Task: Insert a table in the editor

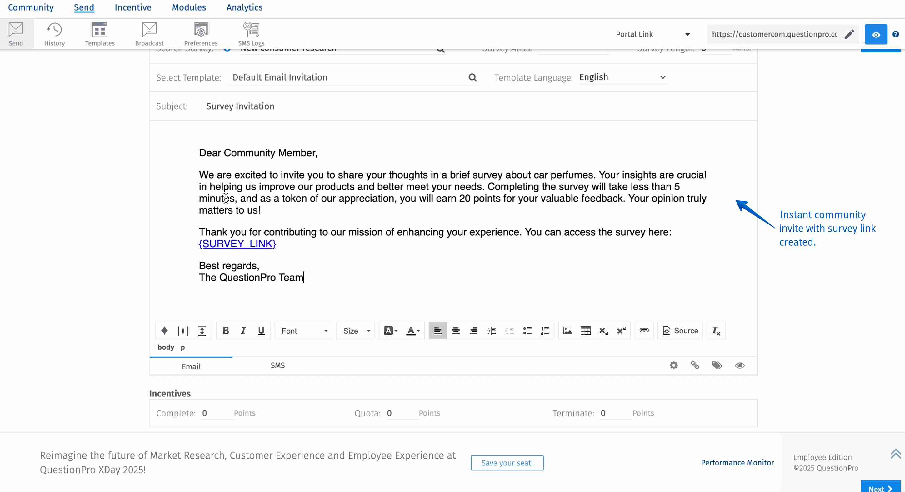Action: (x=585, y=330)
